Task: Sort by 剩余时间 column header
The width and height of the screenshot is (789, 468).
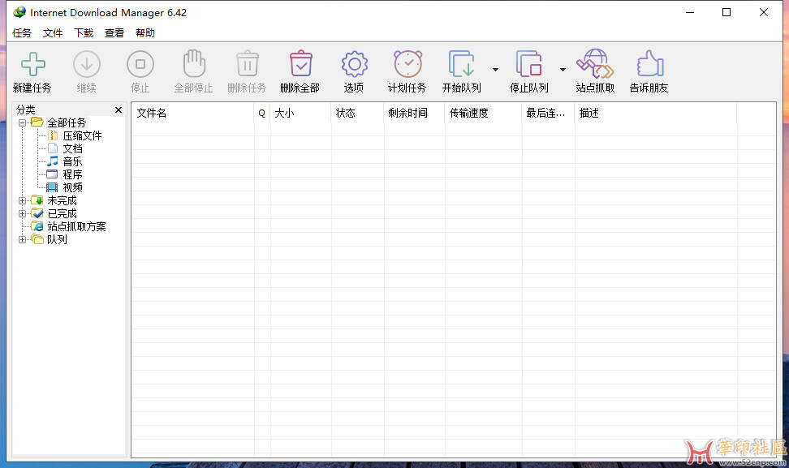Action: (x=414, y=113)
